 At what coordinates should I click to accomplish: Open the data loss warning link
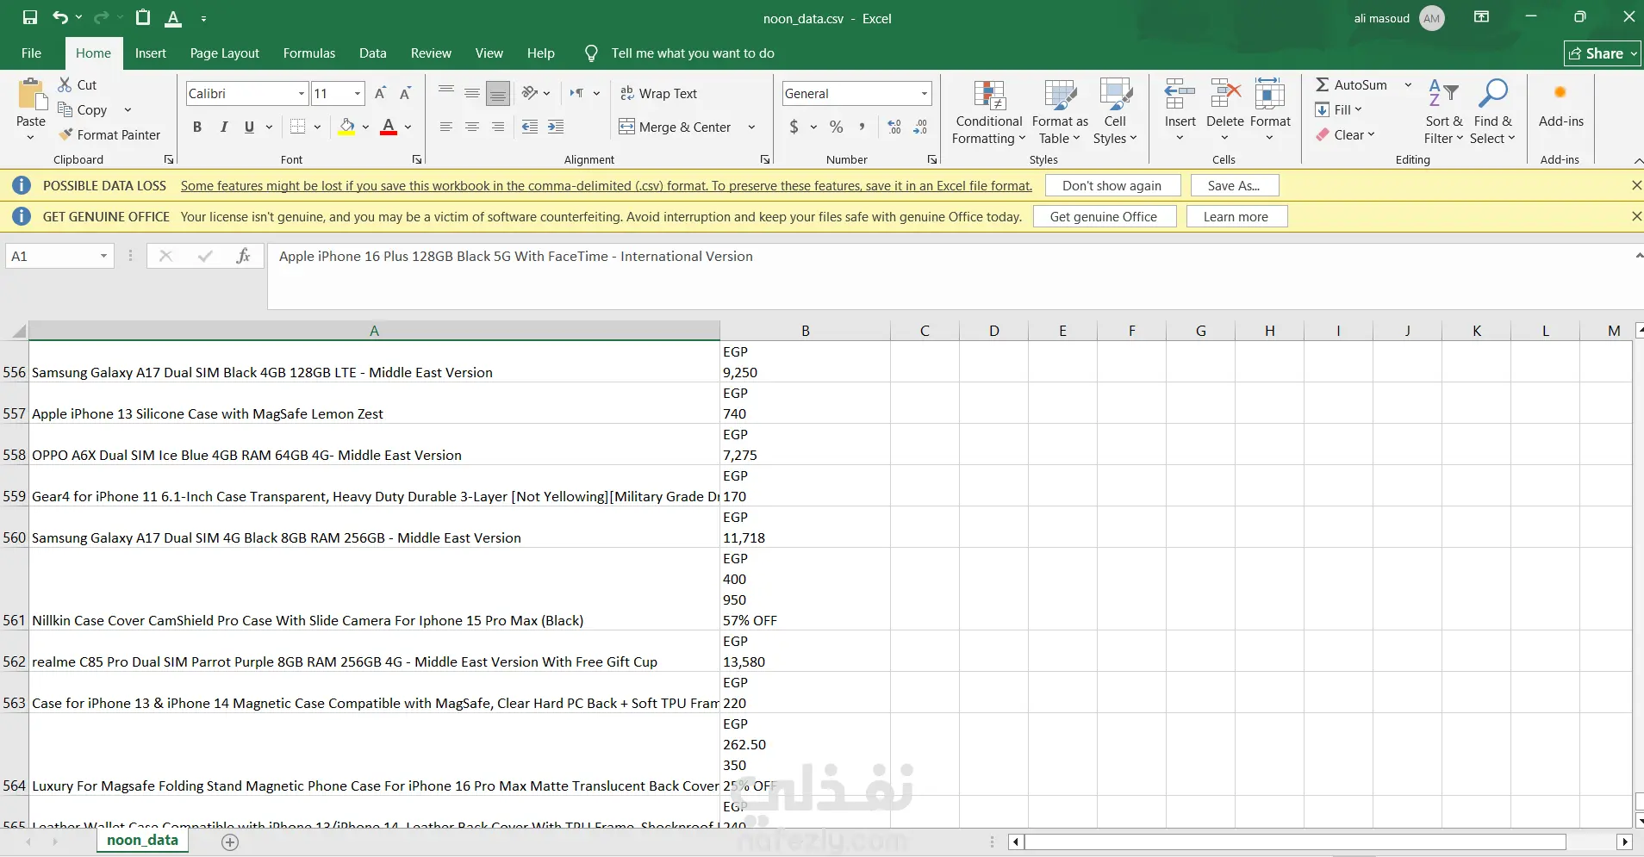pyautogui.click(x=607, y=185)
